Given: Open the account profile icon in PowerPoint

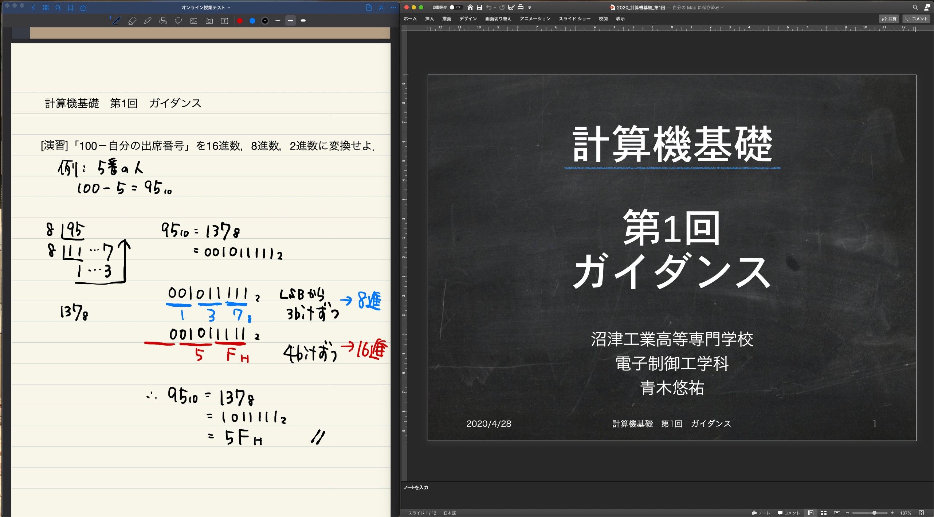Looking at the screenshot, I should (927, 7).
